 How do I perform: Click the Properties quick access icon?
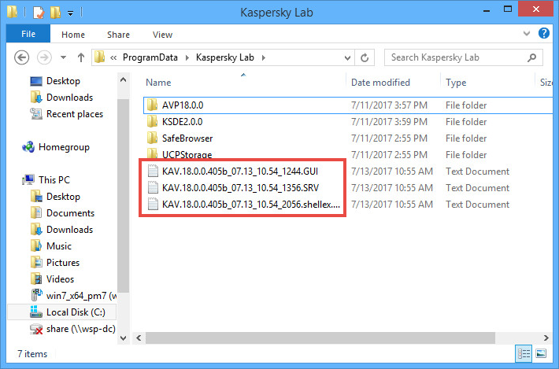pos(39,13)
